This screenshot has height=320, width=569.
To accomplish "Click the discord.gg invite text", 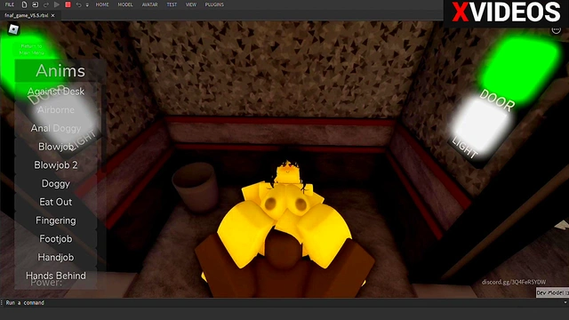I will (x=514, y=282).
